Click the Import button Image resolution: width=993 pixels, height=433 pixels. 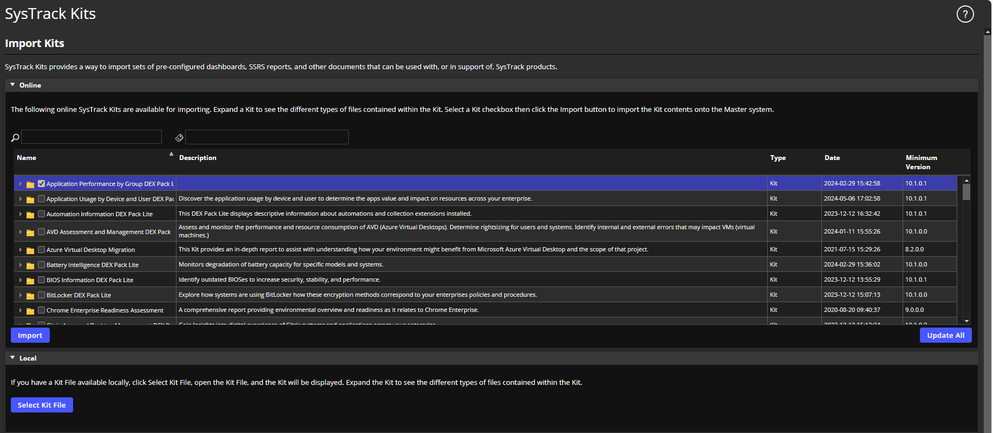point(30,335)
